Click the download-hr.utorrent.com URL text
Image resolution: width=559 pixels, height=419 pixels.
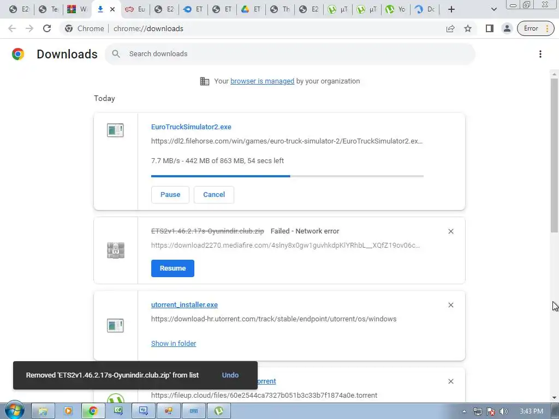click(274, 319)
